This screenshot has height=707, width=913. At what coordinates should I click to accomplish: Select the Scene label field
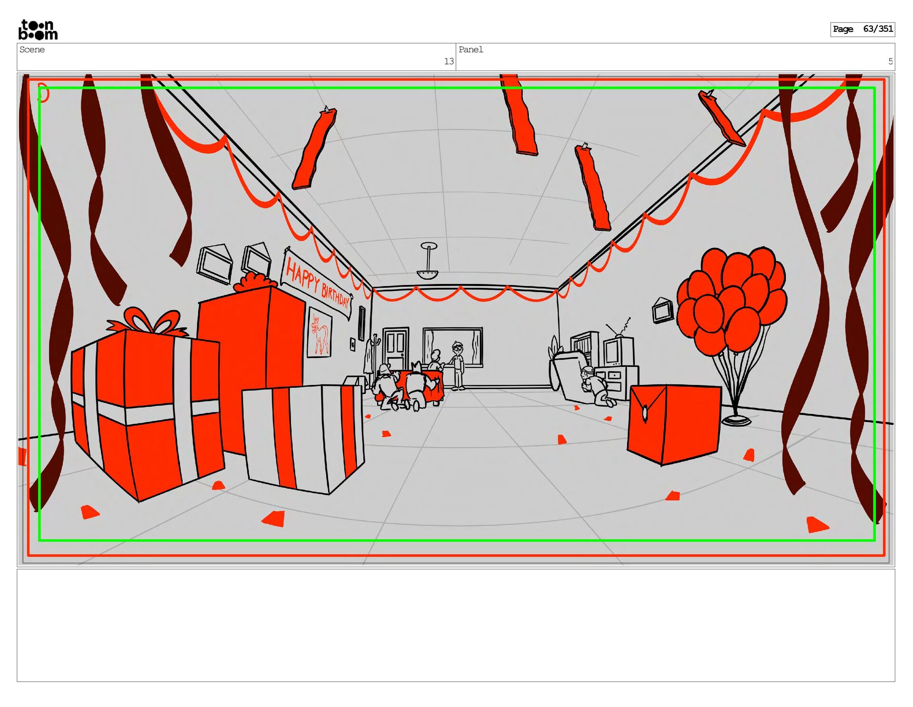tap(32, 49)
